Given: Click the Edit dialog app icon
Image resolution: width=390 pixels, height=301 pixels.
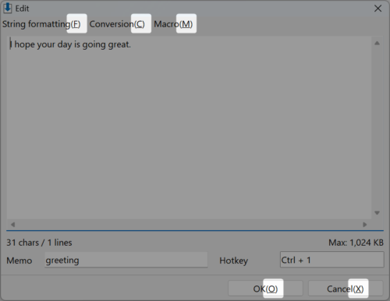Looking at the screenshot, I should coord(8,8).
